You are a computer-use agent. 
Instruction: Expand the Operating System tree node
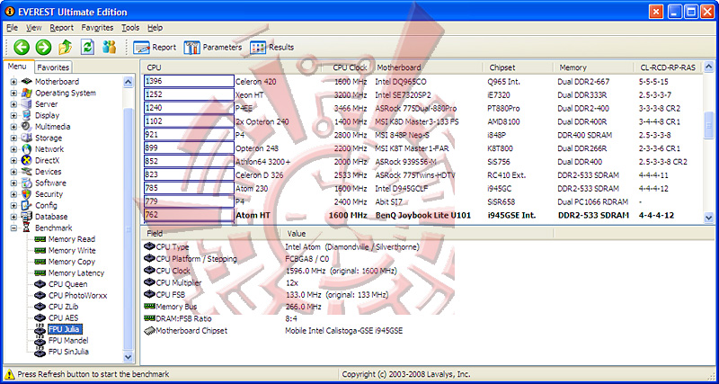(x=13, y=94)
